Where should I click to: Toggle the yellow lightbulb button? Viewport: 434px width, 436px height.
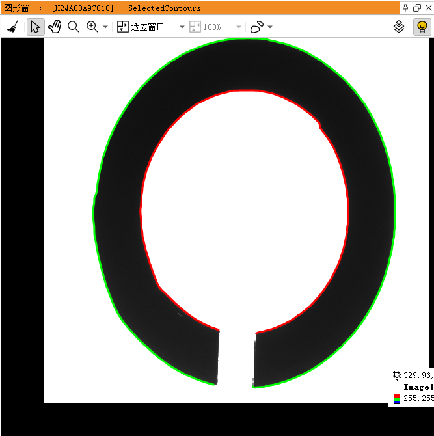pyautogui.click(x=422, y=27)
